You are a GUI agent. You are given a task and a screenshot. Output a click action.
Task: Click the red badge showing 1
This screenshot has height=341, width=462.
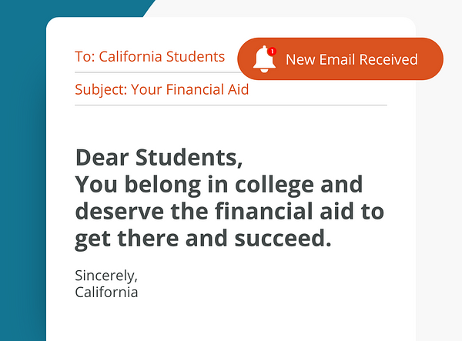click(x=272, y=52)
